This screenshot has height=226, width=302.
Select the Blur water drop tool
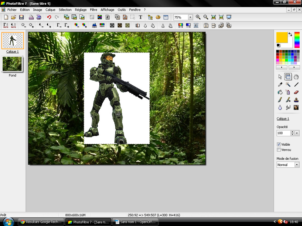tap(280, 107)
